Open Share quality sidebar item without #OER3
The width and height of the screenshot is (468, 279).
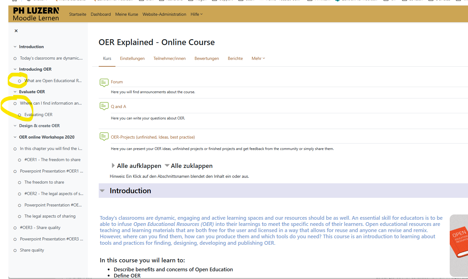pyautogui.click(x=32, y=250)
